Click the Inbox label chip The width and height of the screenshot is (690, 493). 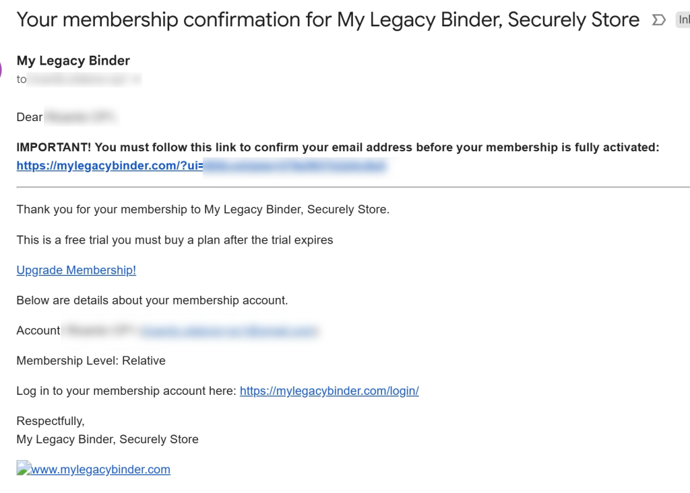(683, 21)
